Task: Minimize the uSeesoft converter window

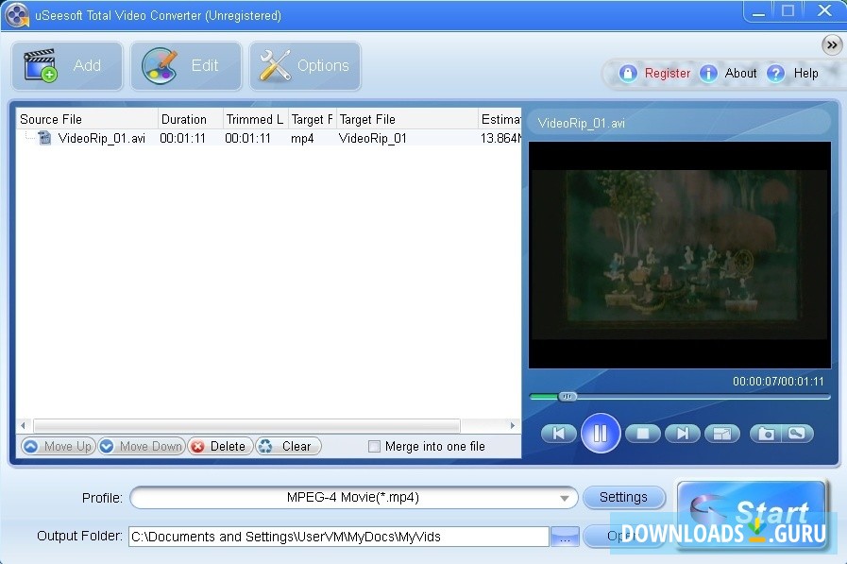Action: coord(758,11)
